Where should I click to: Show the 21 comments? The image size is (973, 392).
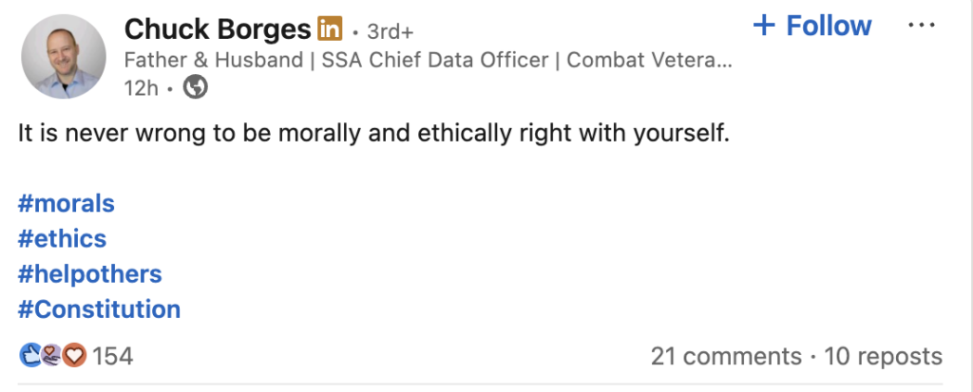[x=726, y=356]
